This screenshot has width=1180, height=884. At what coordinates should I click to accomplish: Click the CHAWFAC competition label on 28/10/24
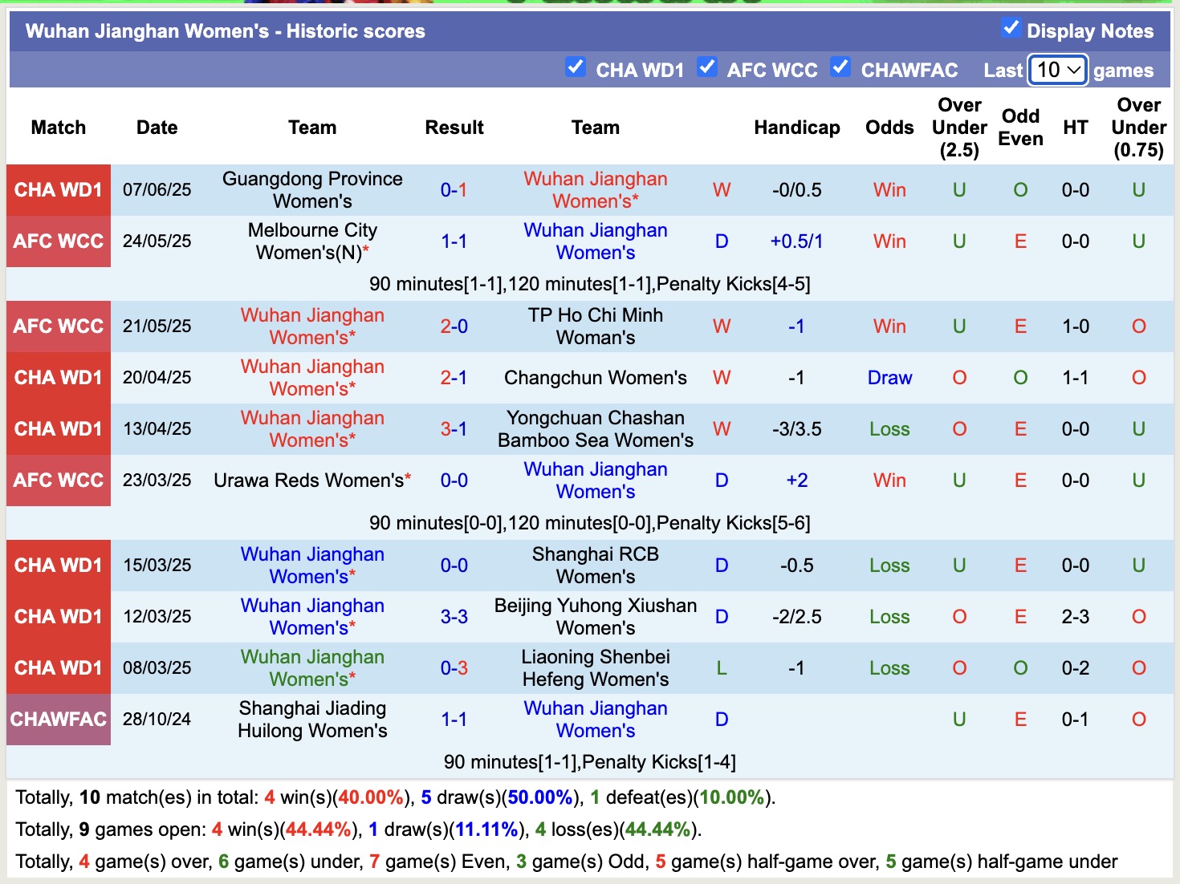pyautogui.click(x=59, y=720)
